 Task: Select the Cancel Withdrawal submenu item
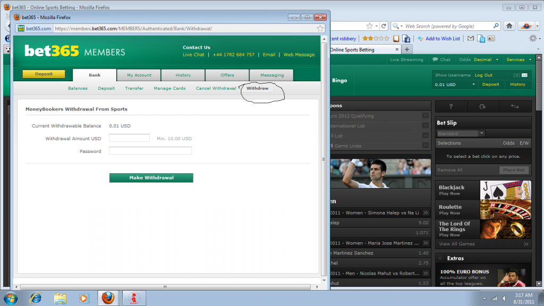coord(216,88)
